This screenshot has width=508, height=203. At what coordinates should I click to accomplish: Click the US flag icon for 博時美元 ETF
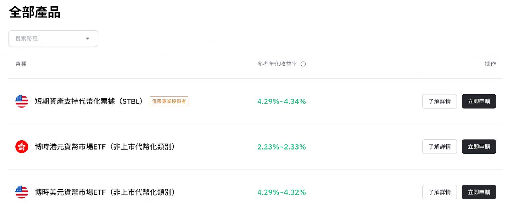(21, 192)
